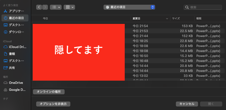This screenshot has width=226, height=110.
Task: Click the 153 KB size cell
Action: pos(187,26)
